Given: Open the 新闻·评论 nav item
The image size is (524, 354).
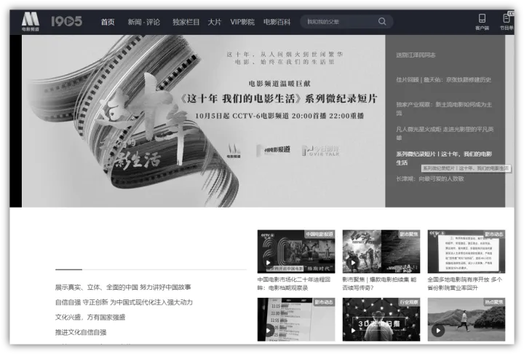Looking at the screenshot, I should click(143, 22).
